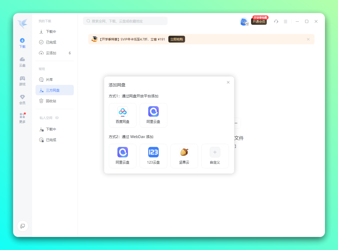Click the three-dots more options button

point(236,123)
